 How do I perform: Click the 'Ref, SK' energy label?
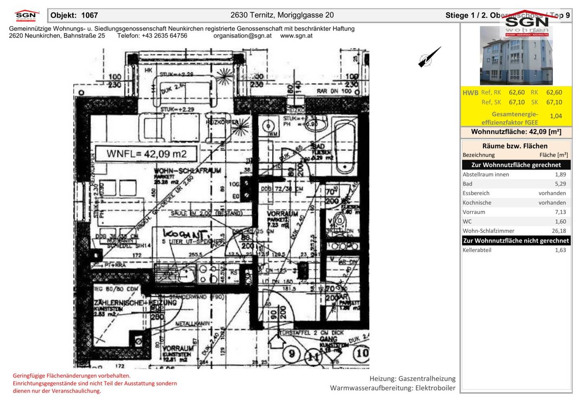click(491, 102)
